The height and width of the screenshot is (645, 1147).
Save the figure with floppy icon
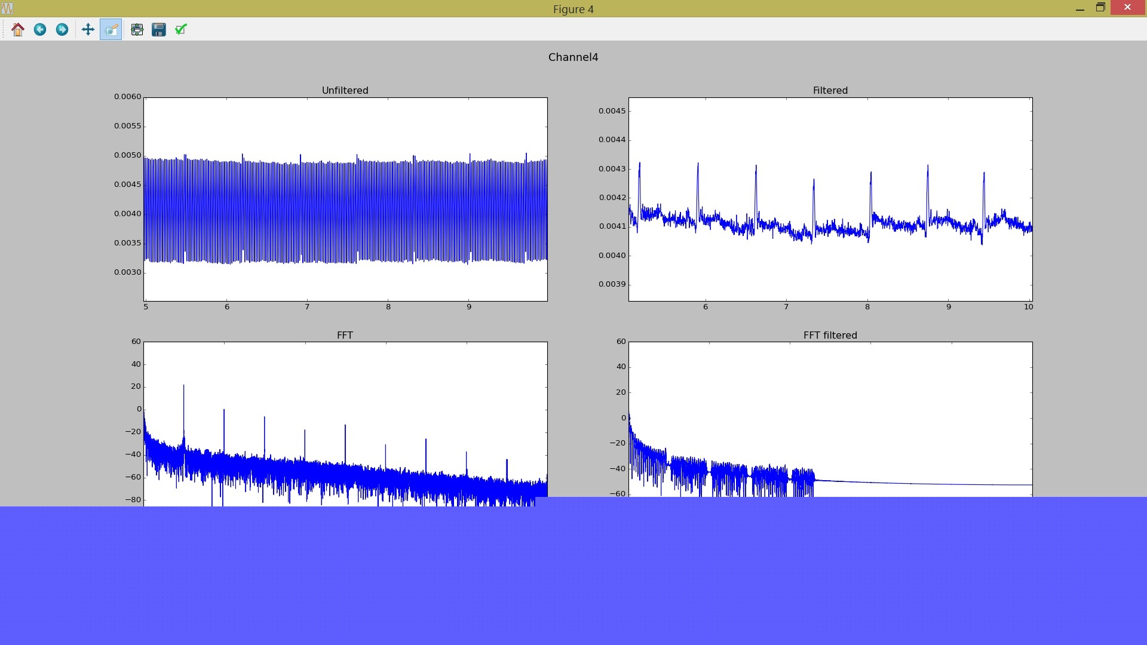pos(159,29)
